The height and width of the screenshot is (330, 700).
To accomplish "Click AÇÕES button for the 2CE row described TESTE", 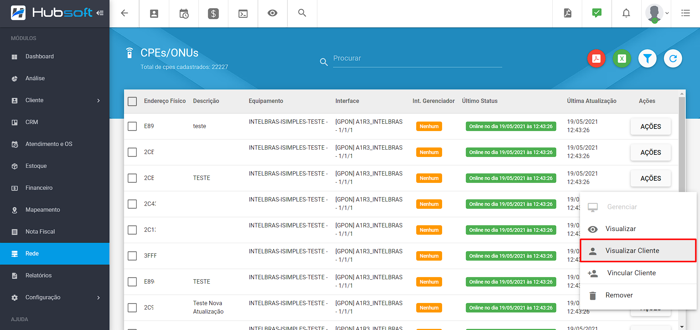I will 650,179.
